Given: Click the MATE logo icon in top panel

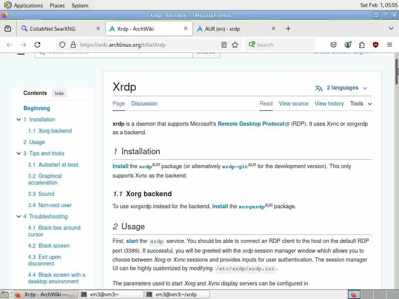Looking at the screenshot, I should (8, 5).
